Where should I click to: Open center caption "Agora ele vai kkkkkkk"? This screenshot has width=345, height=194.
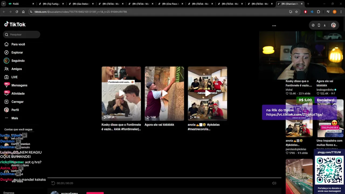coord(159,125)
